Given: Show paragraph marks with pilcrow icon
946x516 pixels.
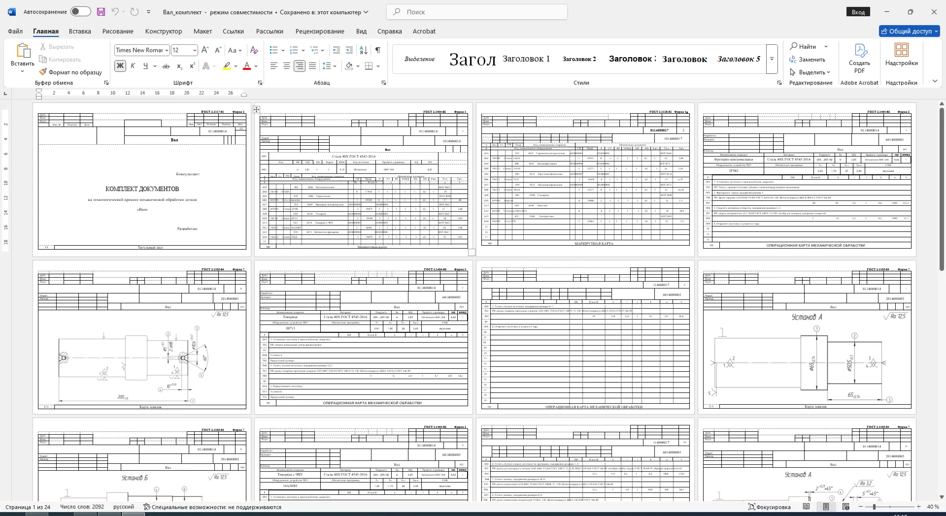Looking at the screenshot, I should (x=377, y=50).
